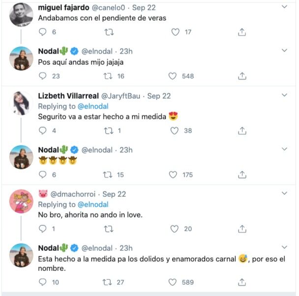The height and width of the screenshot is (296, 299).
Task: Open Lizbeth Villarreal's profile name link
Action: click(x=68, y=96)
